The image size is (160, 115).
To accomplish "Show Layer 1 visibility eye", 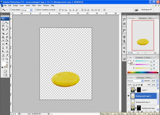I will (129, 90).
